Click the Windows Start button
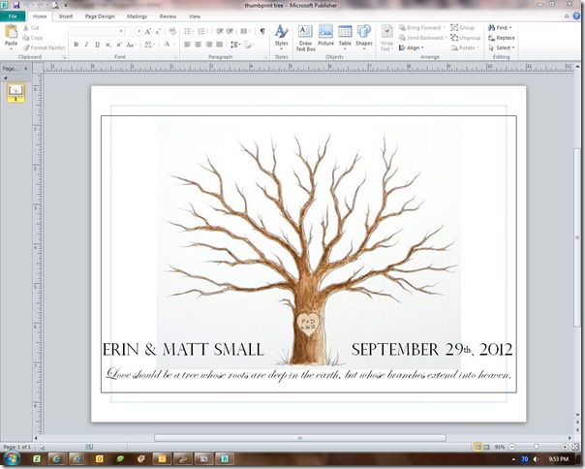Image resolution: width=585 pixels, height=469 pixels. pos(12,459)
